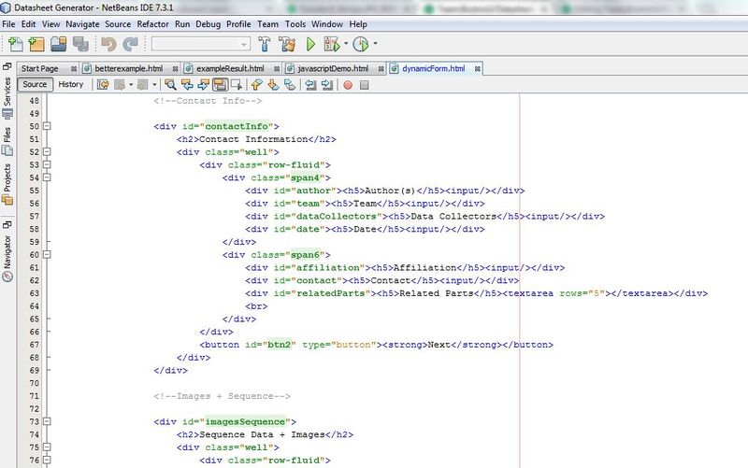Viewport: 748px width, 468px height.
Task: Click the New File toolbar icon
Action: [16, 44]
